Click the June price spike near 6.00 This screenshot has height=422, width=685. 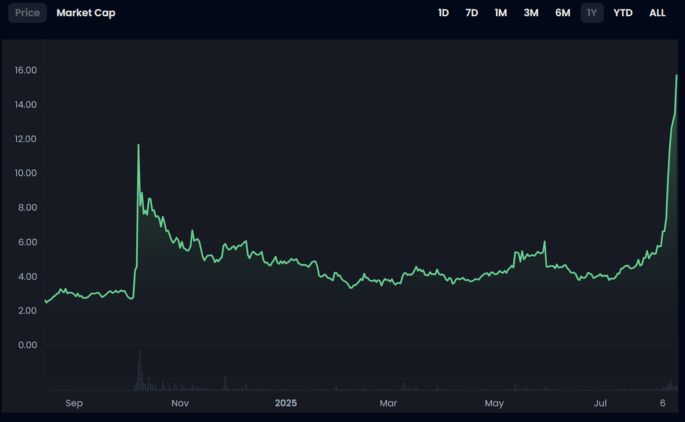coord(545,242)
